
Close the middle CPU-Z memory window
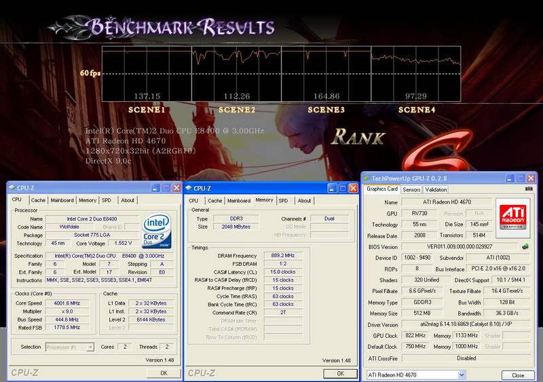[x=353, y=188]
